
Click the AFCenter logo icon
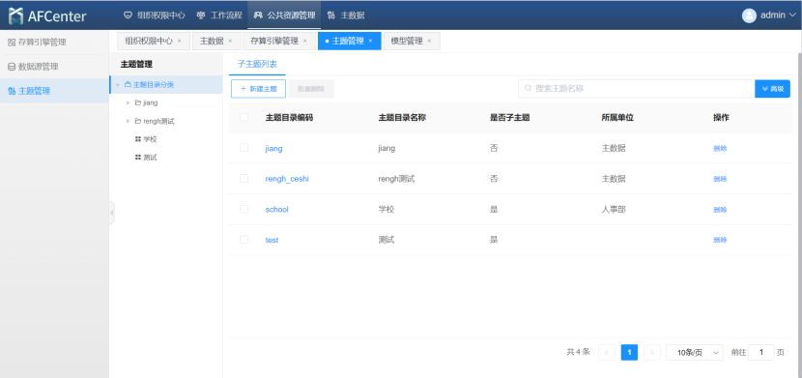coord(15,15)
